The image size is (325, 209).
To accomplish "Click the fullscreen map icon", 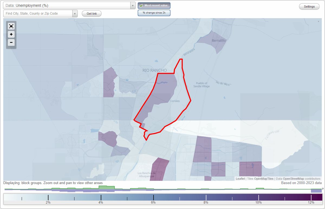I will pyautogui.click(x=11, y=26).
